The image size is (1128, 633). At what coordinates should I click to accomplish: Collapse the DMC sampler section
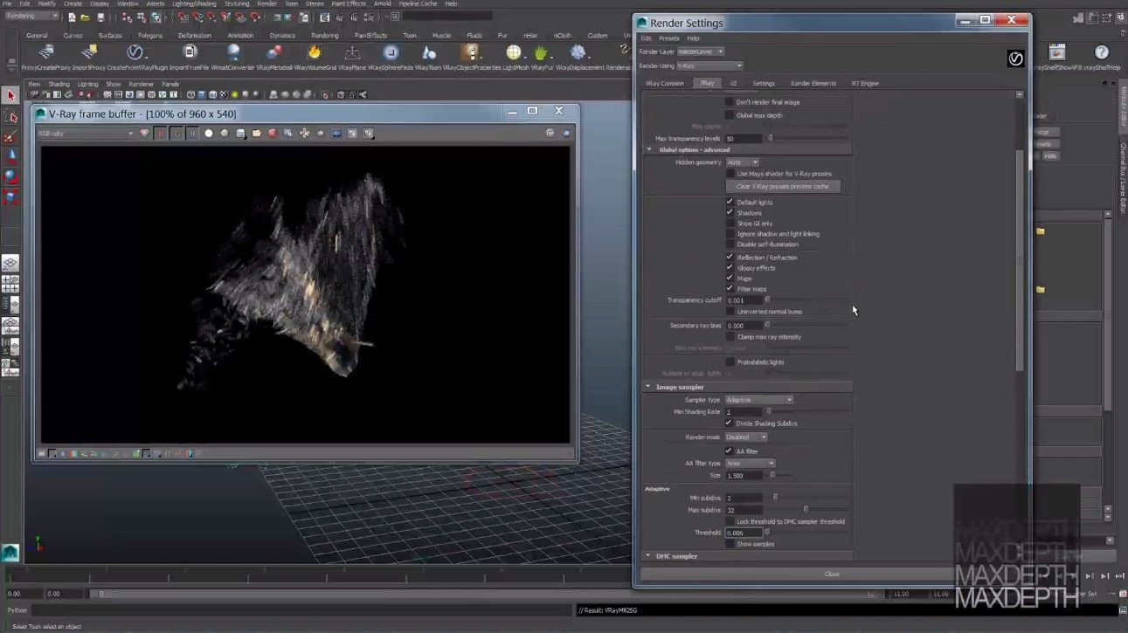[648, 556]
